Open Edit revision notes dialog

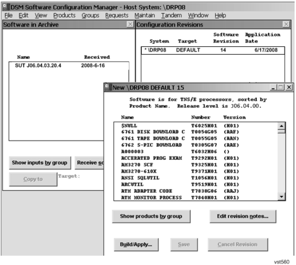243,216
